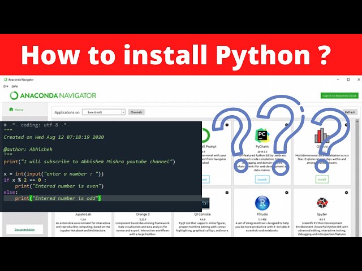The image size is (362, 271).
Task: Click the PyCharm application icon
Action: 262,135
